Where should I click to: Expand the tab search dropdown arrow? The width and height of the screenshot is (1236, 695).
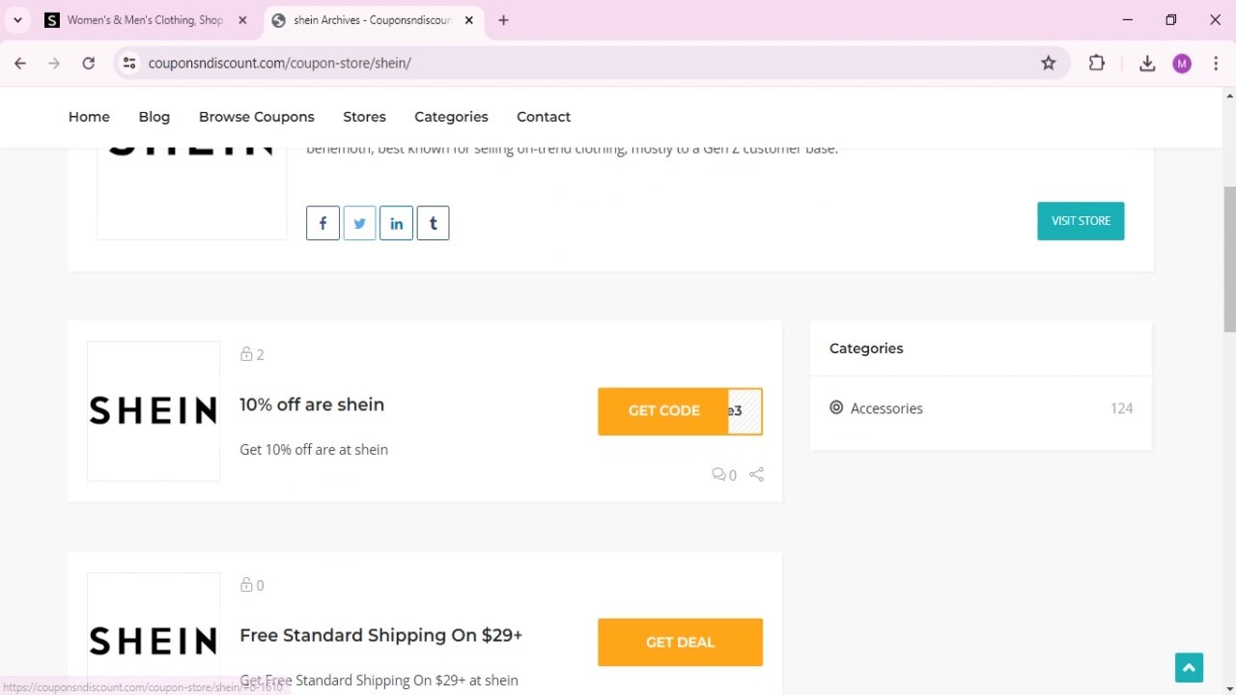pos(17,19)
